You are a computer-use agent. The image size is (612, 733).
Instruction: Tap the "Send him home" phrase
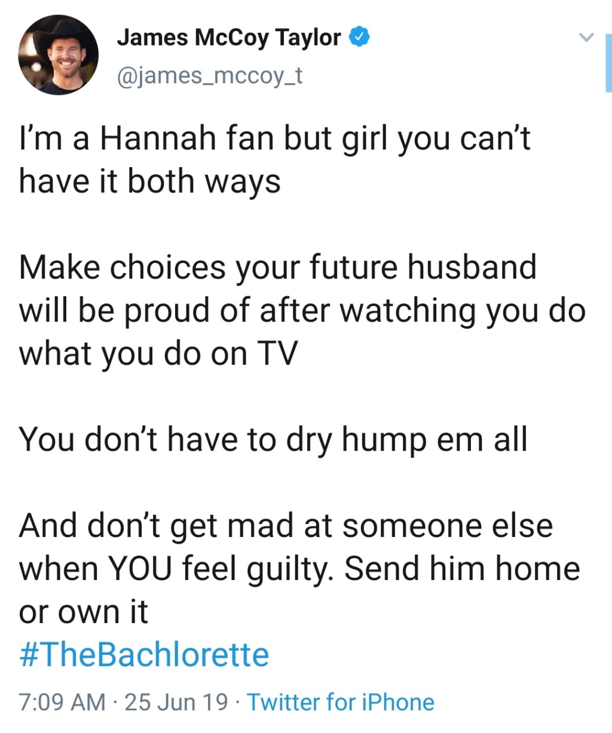tap(462, 569)
